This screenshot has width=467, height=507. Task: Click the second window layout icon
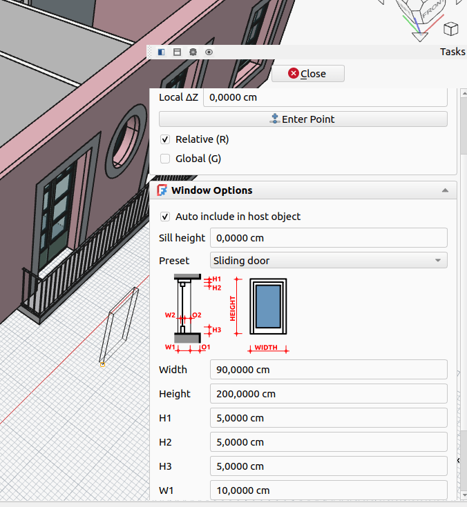point(177,52)
